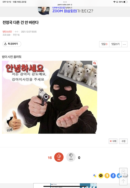Share the post via KakaoTalk icon
The width and height of the screenshot is (130, 188).
click(101, 176)
